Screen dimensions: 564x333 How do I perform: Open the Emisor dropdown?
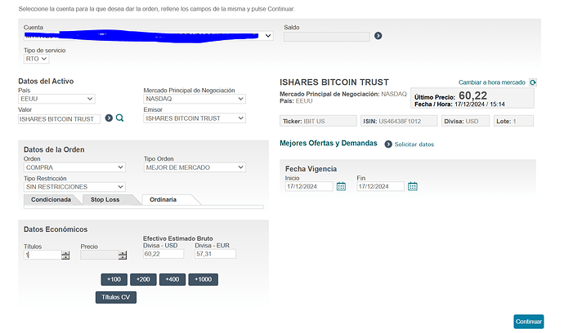pyautogui.click(x=195, y=118)
